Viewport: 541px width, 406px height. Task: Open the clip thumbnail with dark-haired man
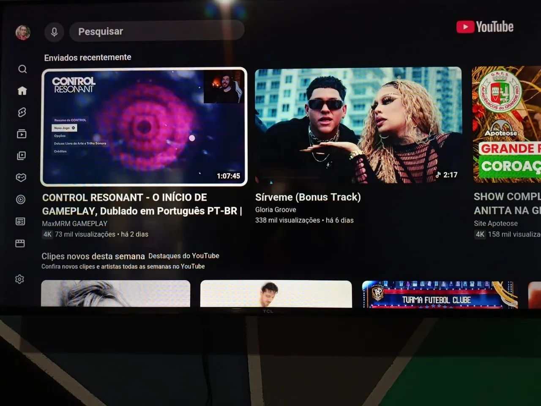[x=276, y=294]
